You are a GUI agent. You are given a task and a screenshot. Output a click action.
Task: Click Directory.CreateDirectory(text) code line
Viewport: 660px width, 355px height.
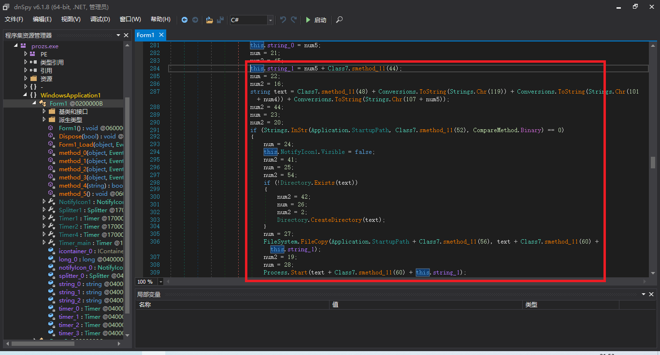pos(331,219)
